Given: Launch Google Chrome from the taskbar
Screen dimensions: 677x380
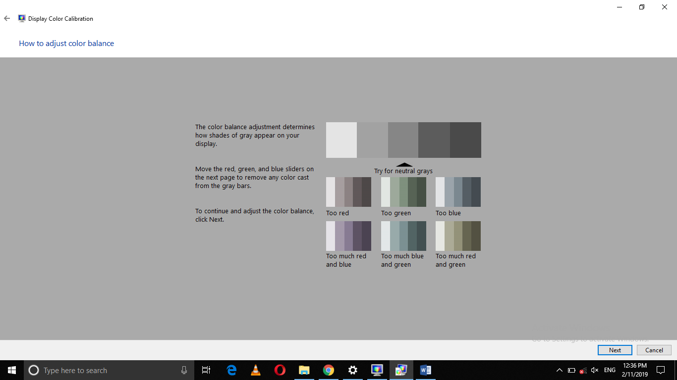Looking at the screenshot, I should tap(328, 370).
